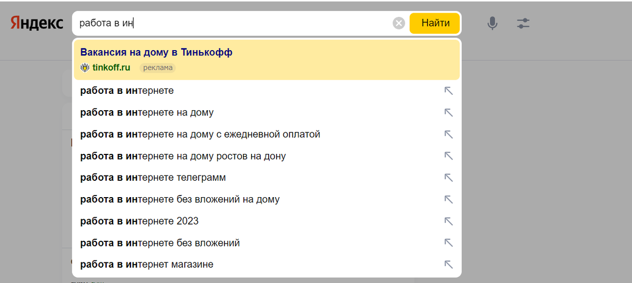This screenshot has height=283, width=632.
Task: Insert 'работа в интернете' via its arrow icon
Action: [449, 91]
